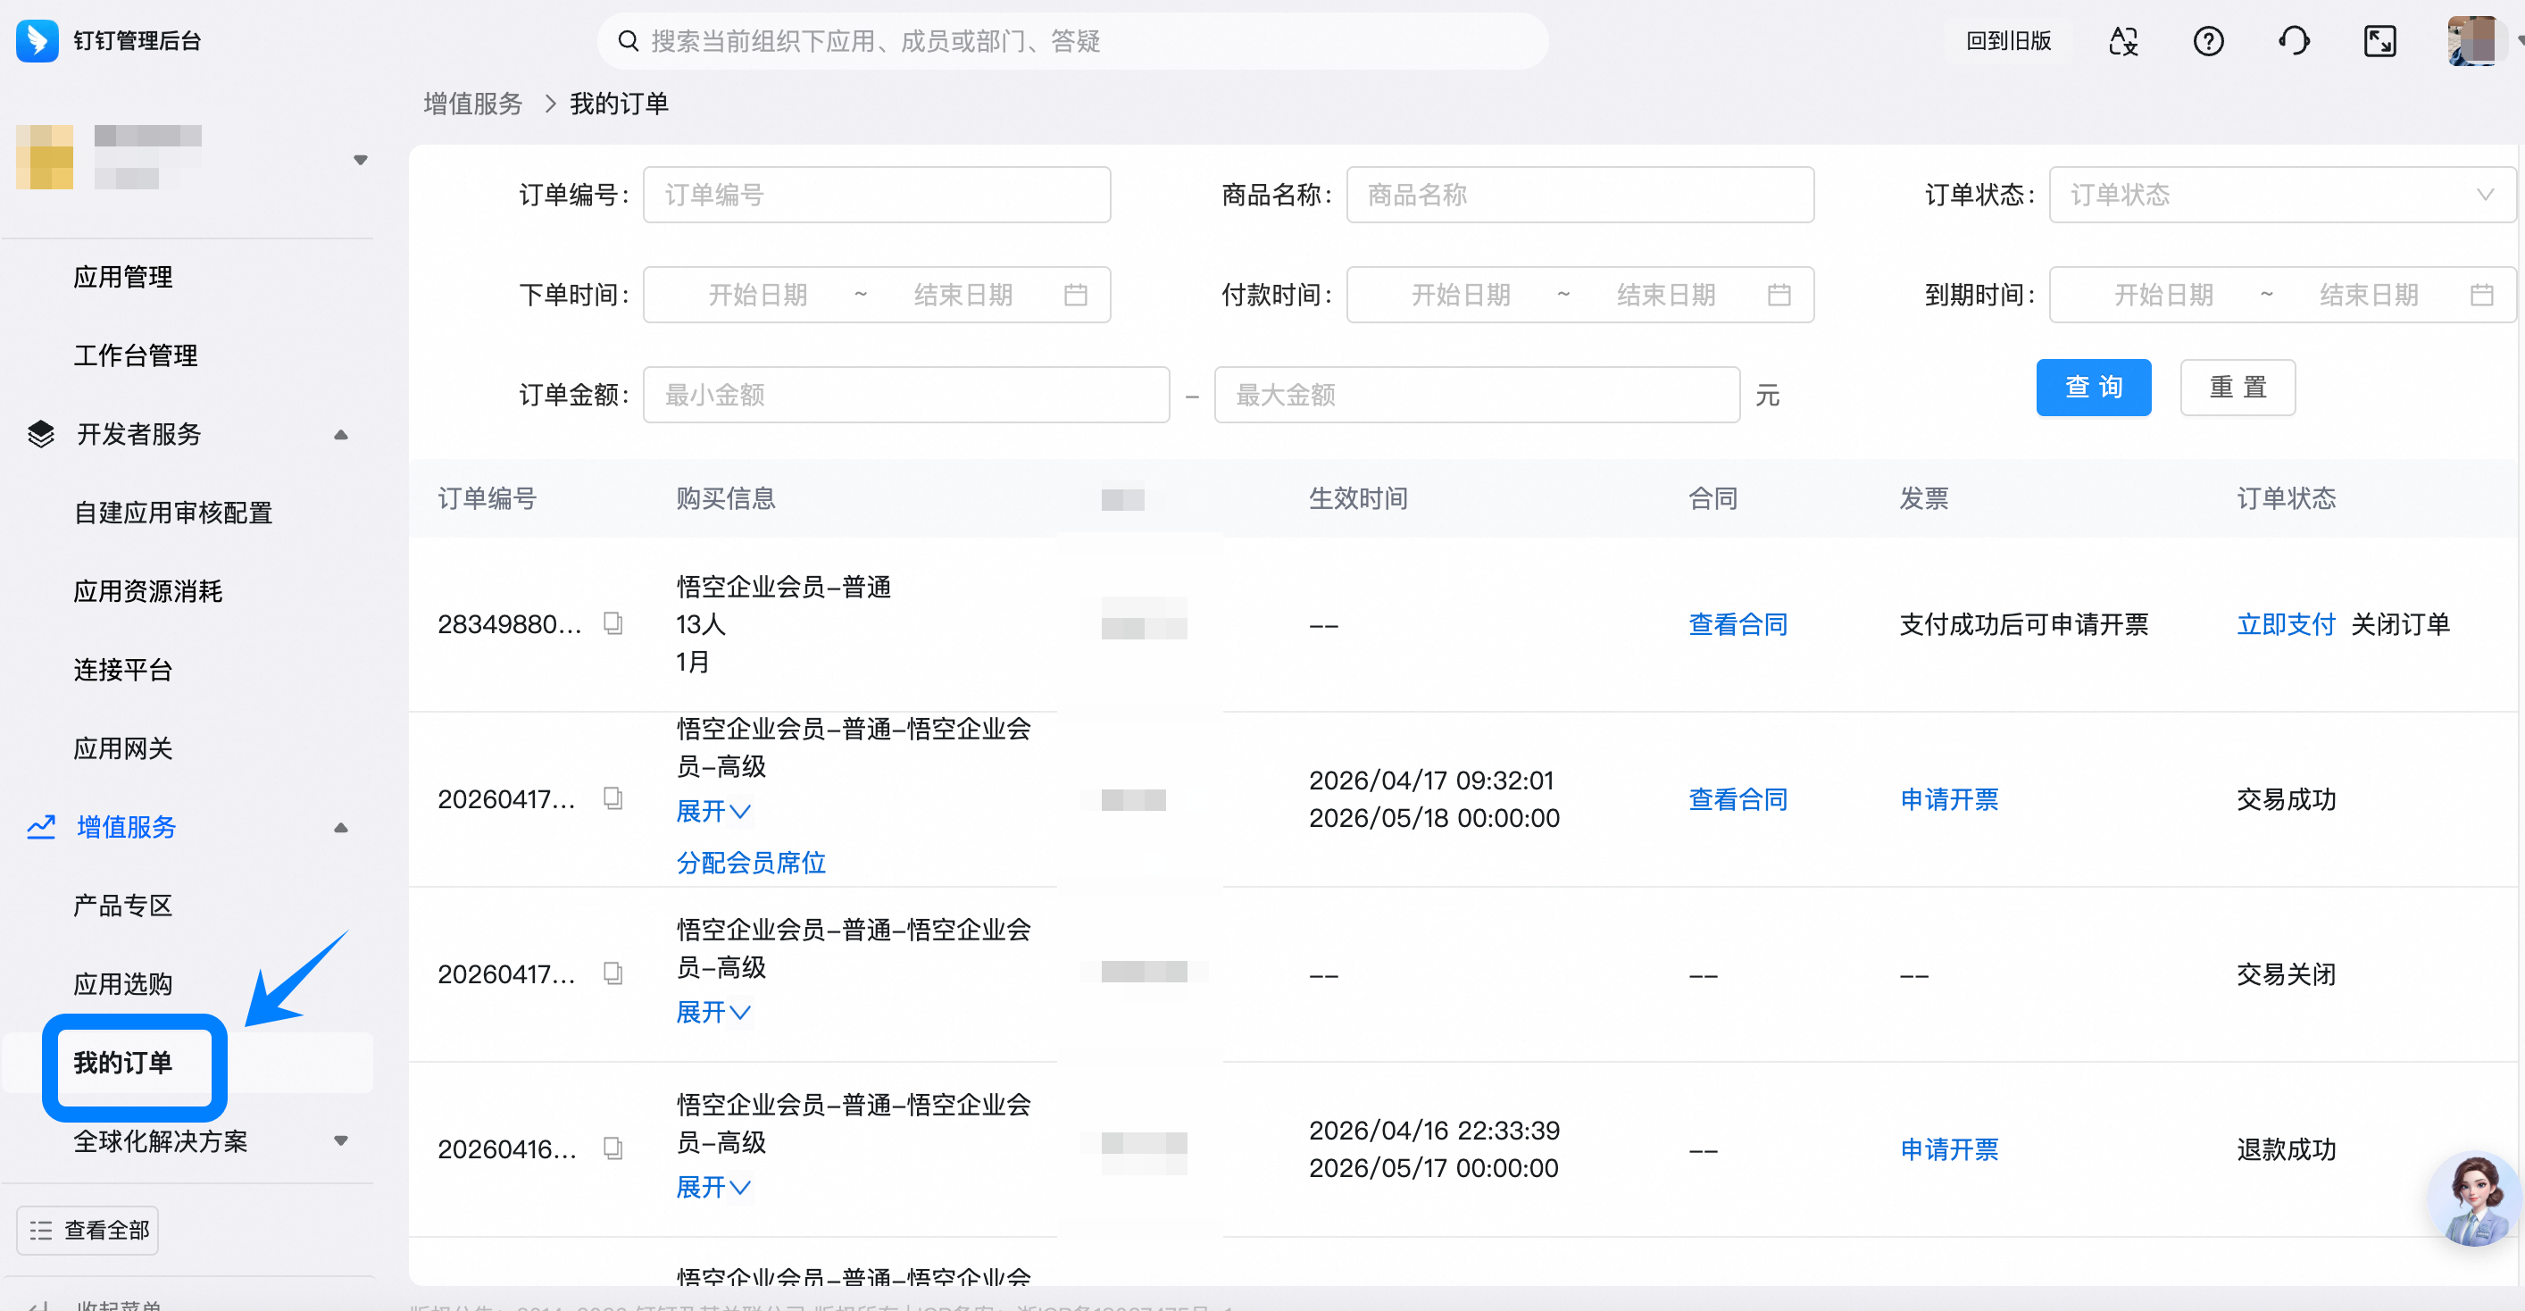Viewport: 2525px width, 1311px height.
Task: Collapse the 增值服务 section
Action: [x=341, y=828]
